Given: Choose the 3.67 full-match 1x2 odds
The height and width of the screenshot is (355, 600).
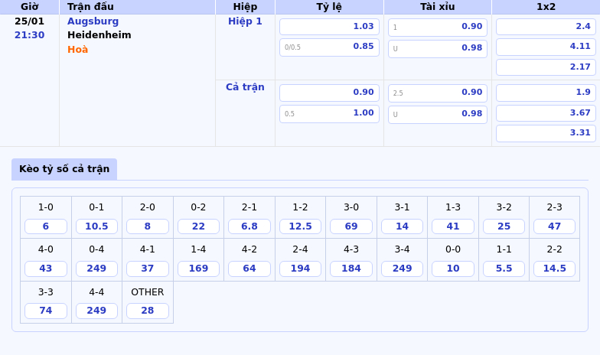Looking at the screenshot, I should point(546,113).
